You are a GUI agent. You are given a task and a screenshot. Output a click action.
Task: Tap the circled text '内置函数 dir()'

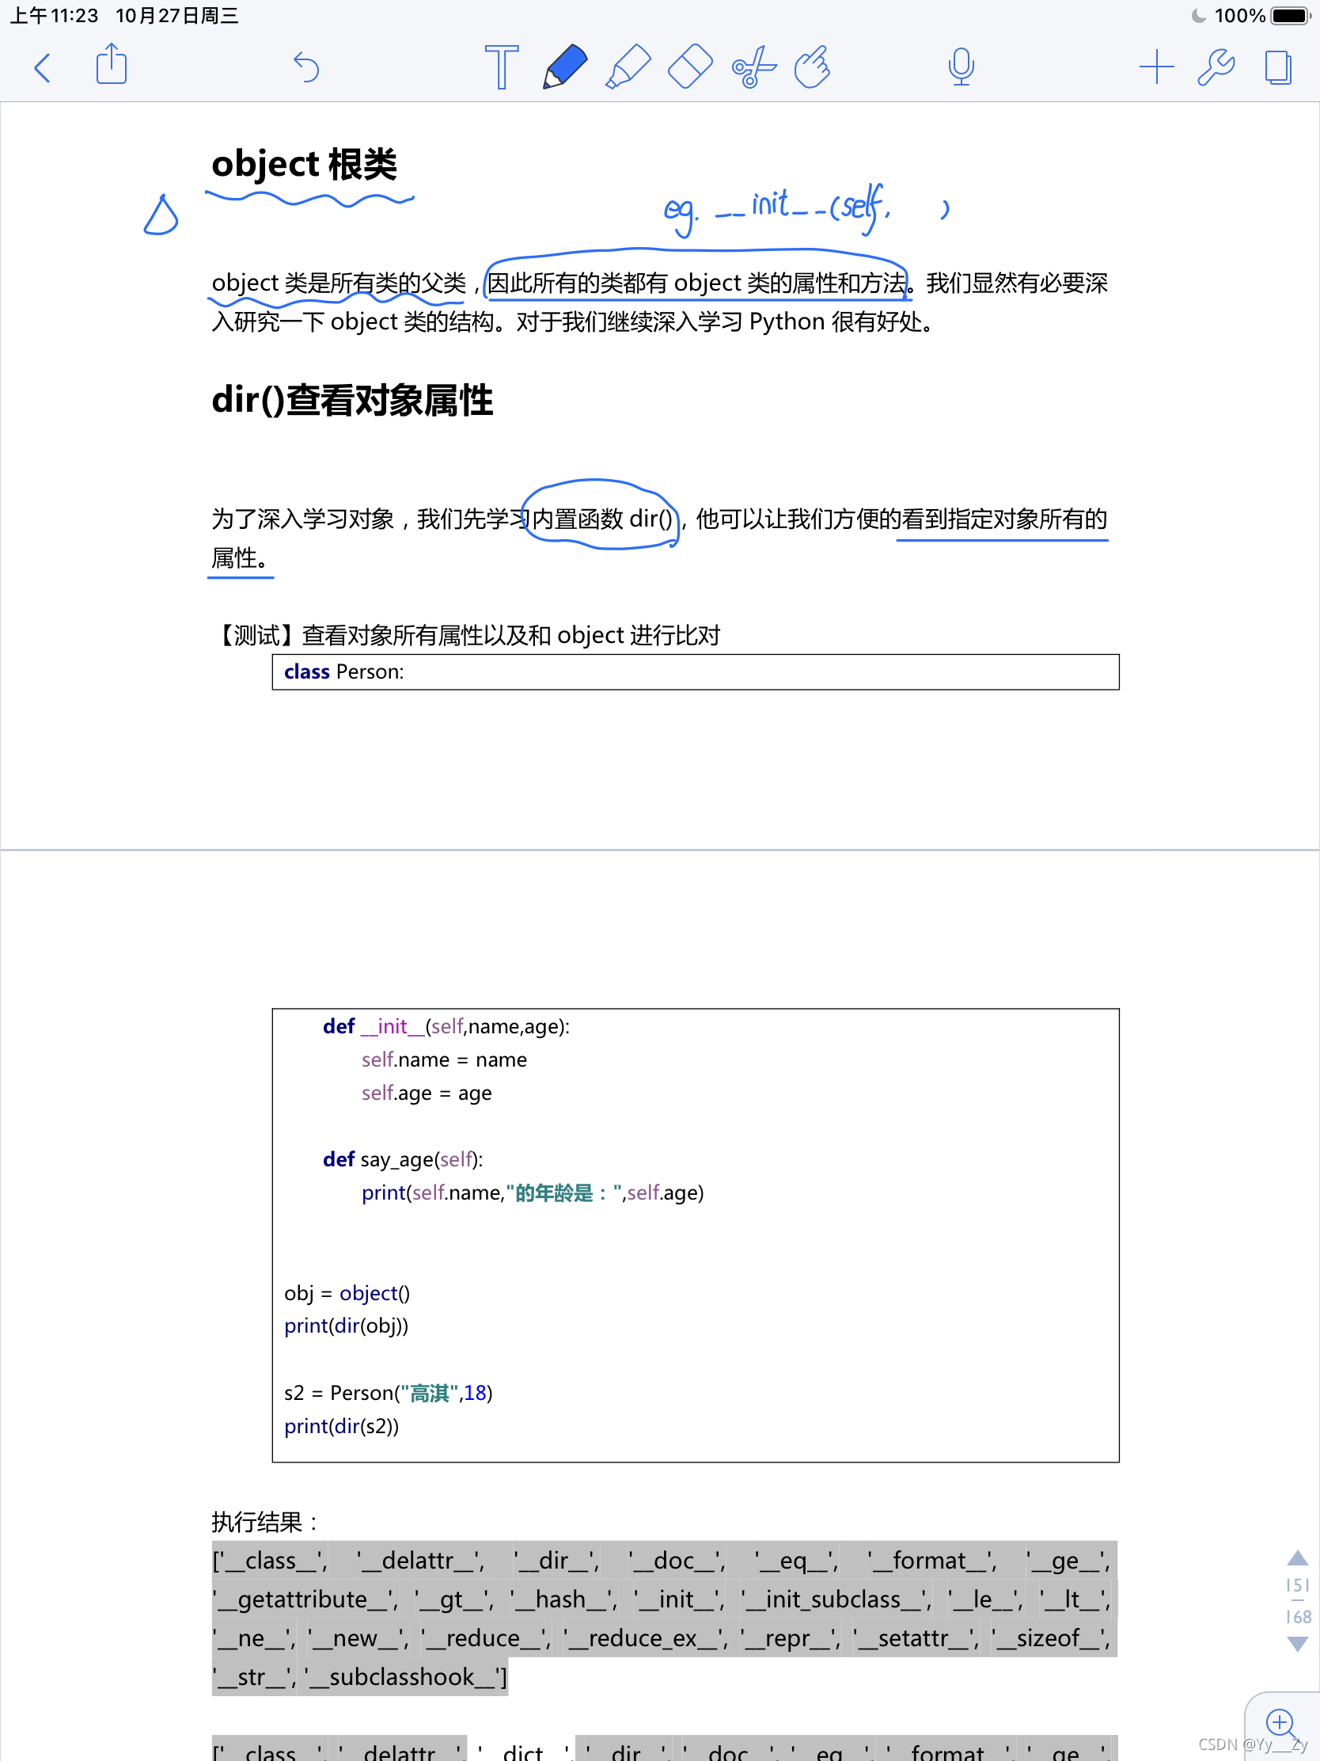pyautogui.click(x=601, y=519)
